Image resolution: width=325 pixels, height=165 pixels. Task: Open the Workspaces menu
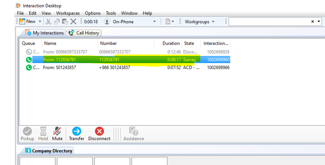click(x=68, y=13)
